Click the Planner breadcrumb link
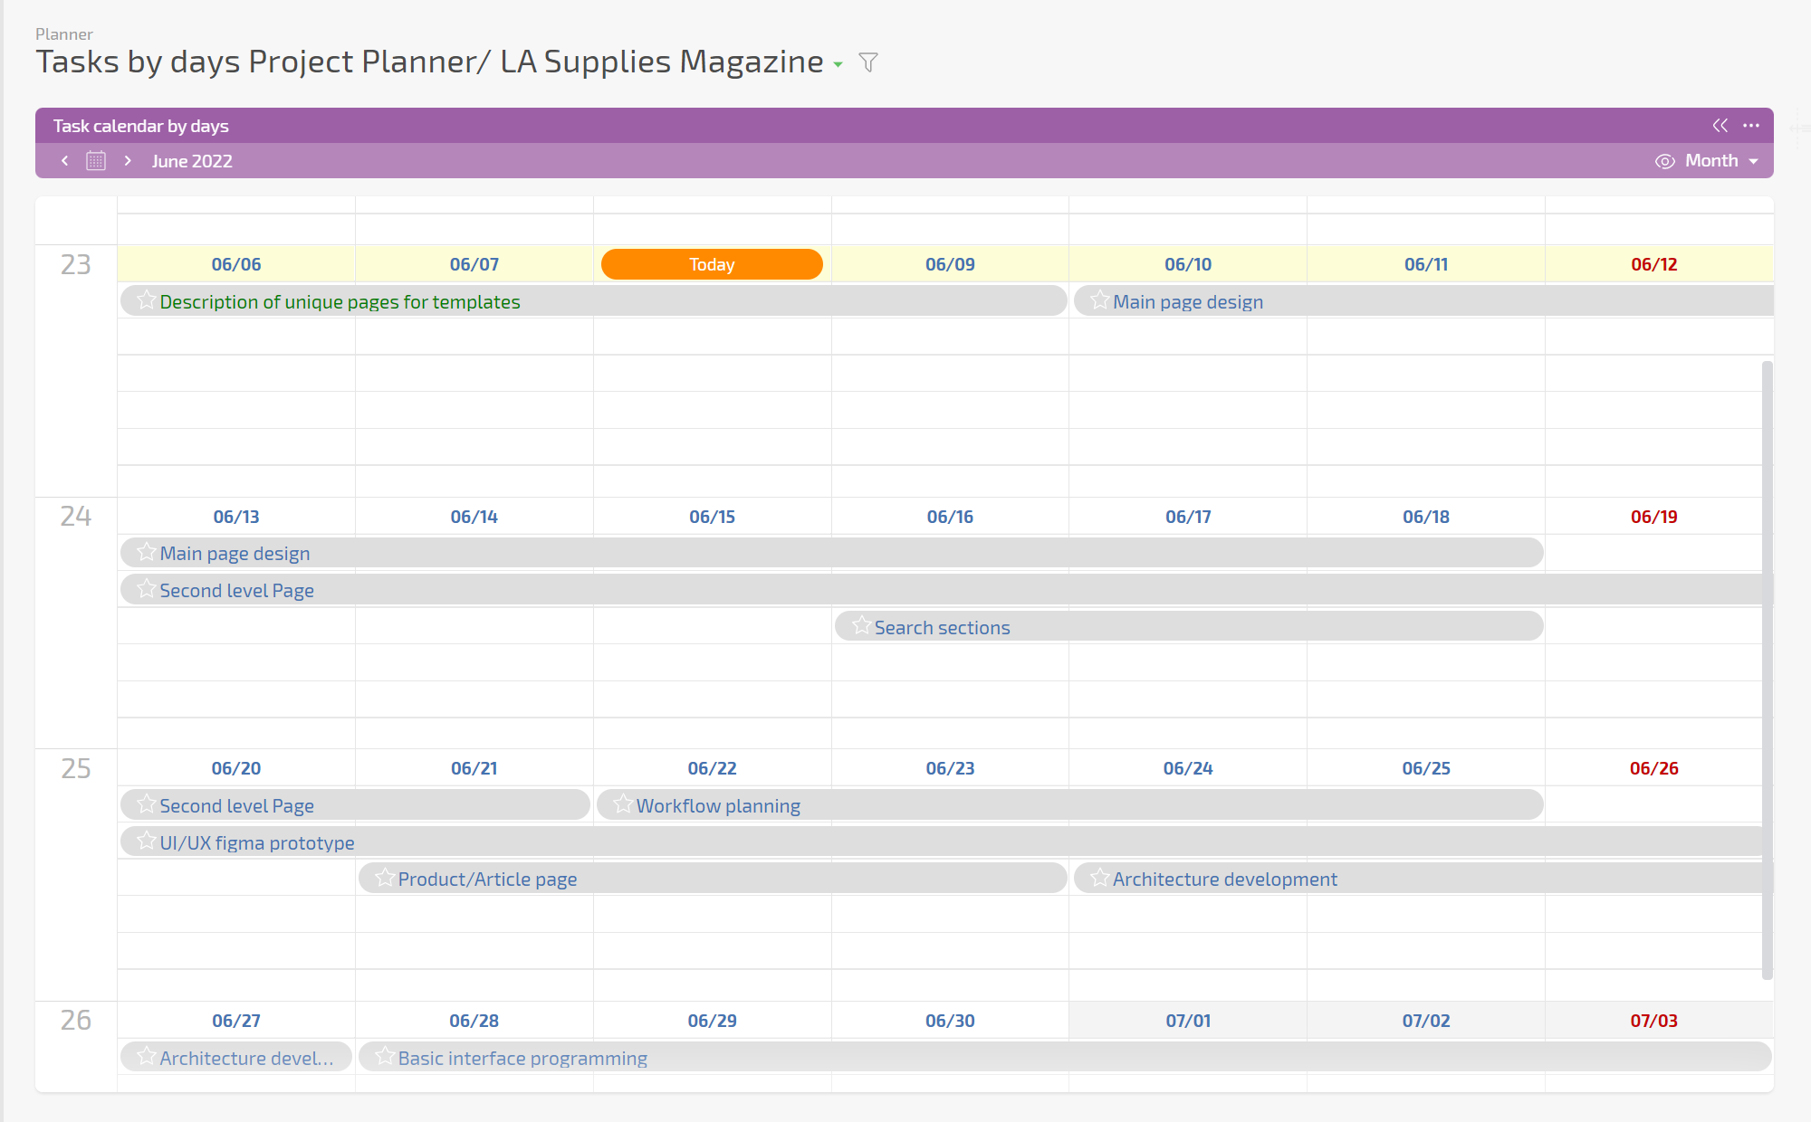Image resolution: width=1811 pixels, height=1122 pixels. pyautogui.click(x=63, y=34)
